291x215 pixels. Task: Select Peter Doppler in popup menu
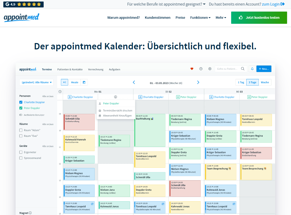(x=111, y=104)
